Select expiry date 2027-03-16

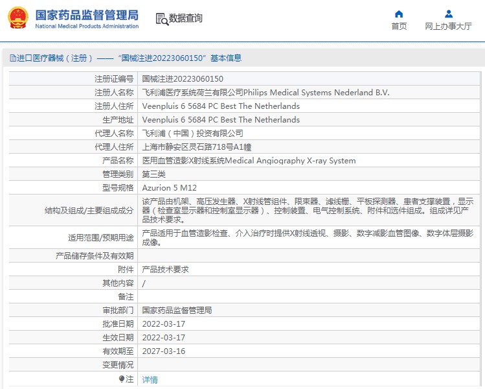tap(164, 351)
